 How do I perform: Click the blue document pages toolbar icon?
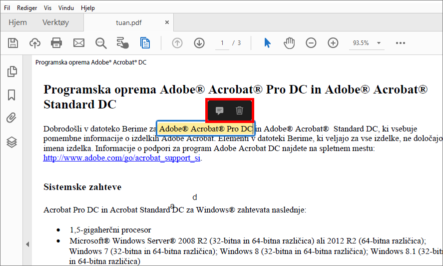(145, 42)
